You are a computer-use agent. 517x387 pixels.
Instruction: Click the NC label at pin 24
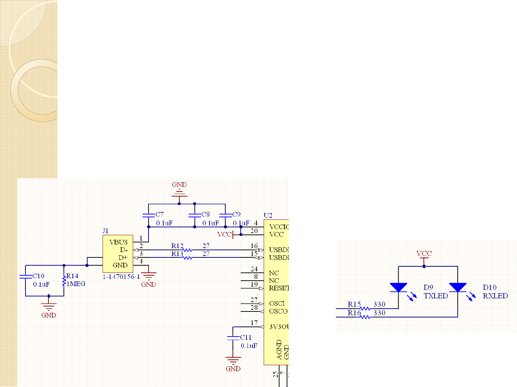coord(274,273)
